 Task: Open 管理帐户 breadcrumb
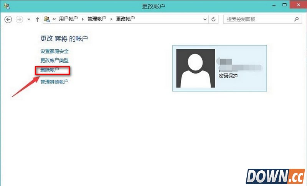[97, 19]
